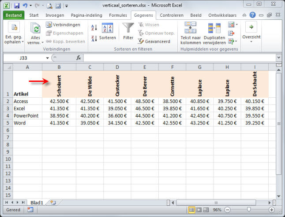Switch to the Controleren tab

[172, 15]
